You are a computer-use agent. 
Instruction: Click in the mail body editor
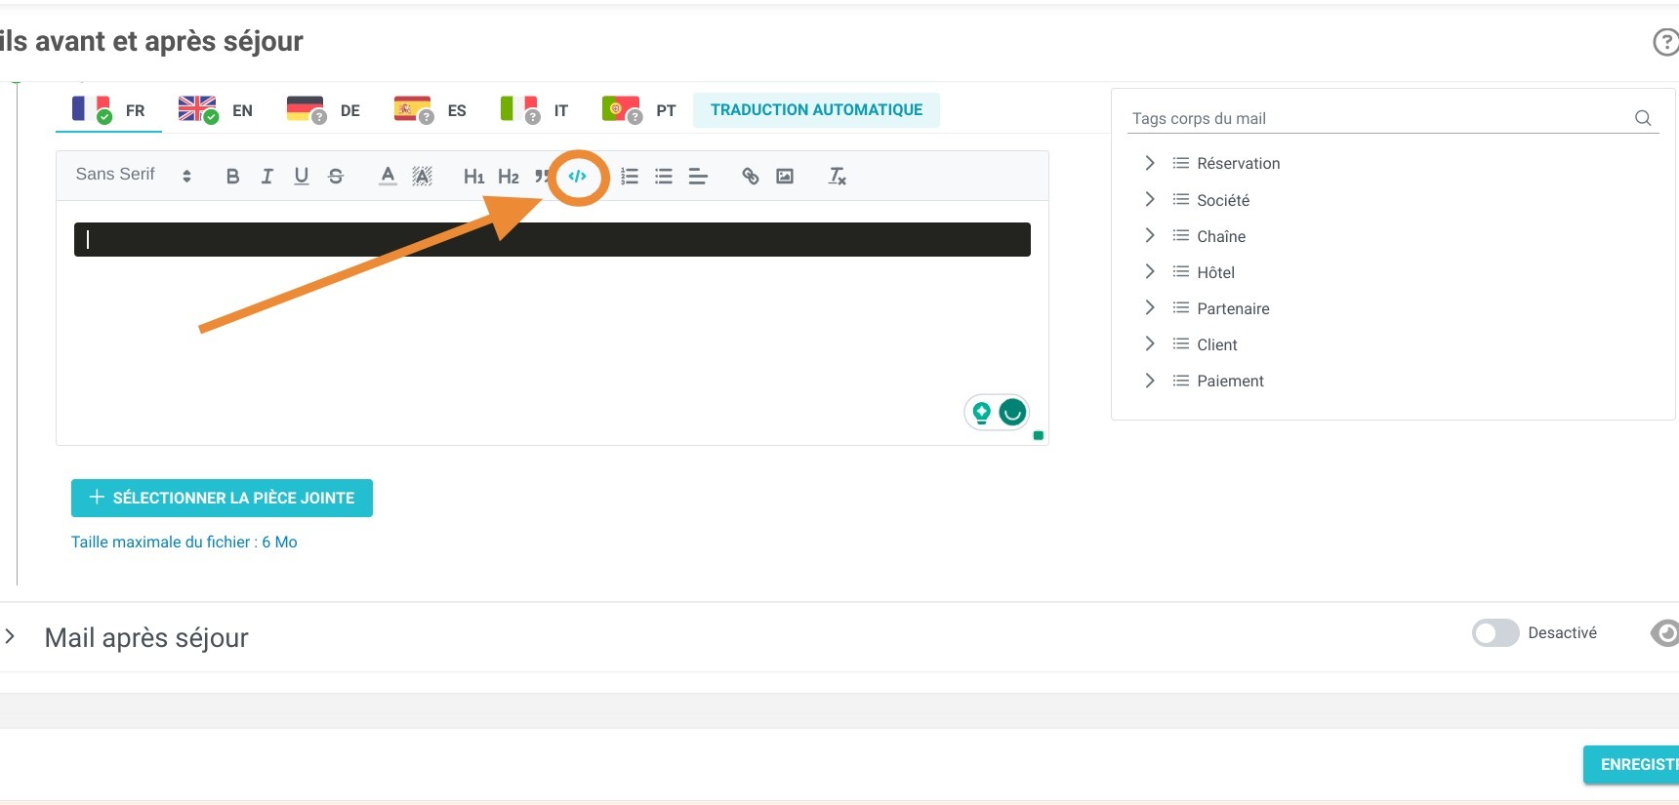point(553,322)
